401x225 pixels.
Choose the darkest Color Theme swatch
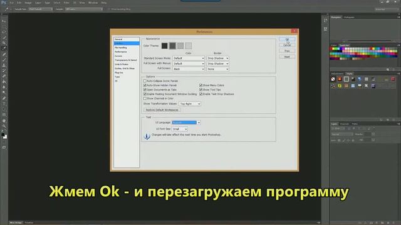click(x=164, y=46)
